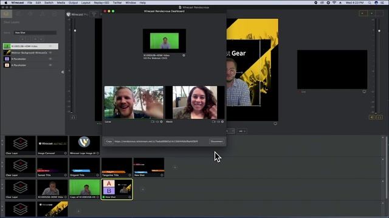Image resolution: width=389 pixels, height=218 pixels.
Task: Open macOS Notification Center icon
Action: [x=382, y=2]
